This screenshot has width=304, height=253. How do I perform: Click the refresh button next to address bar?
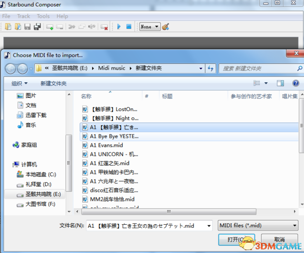click(x=211, y=69)
